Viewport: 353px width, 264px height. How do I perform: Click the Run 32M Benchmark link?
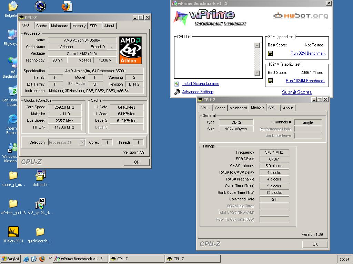pos(308,53)
